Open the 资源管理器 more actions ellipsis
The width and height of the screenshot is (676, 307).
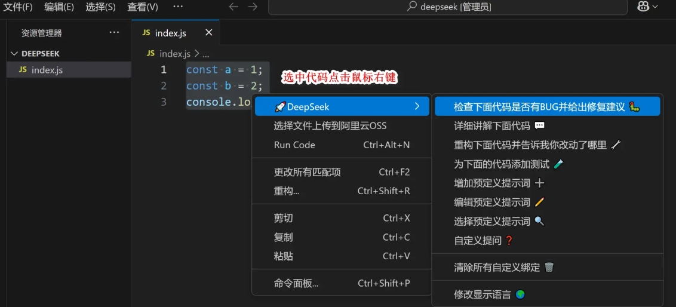[114, 33]
